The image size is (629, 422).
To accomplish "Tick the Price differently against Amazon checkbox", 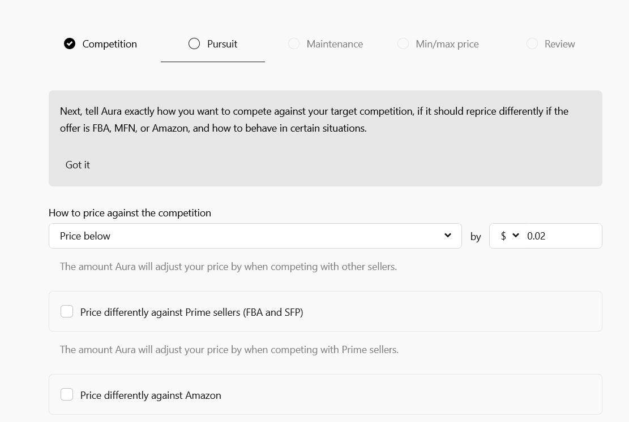I will click(x=67, y=395).
